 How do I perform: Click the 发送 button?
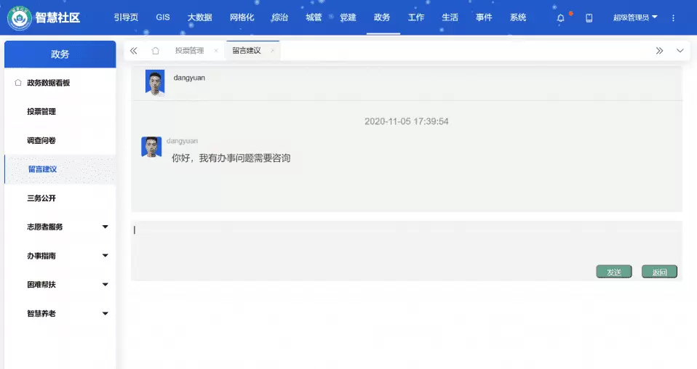[x=613, y=272]
